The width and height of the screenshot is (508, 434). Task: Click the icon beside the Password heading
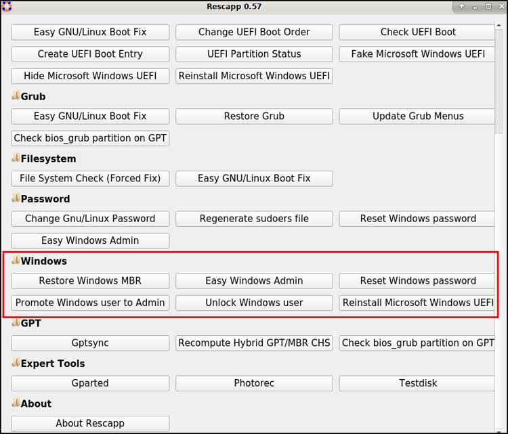tap(16, 198)
